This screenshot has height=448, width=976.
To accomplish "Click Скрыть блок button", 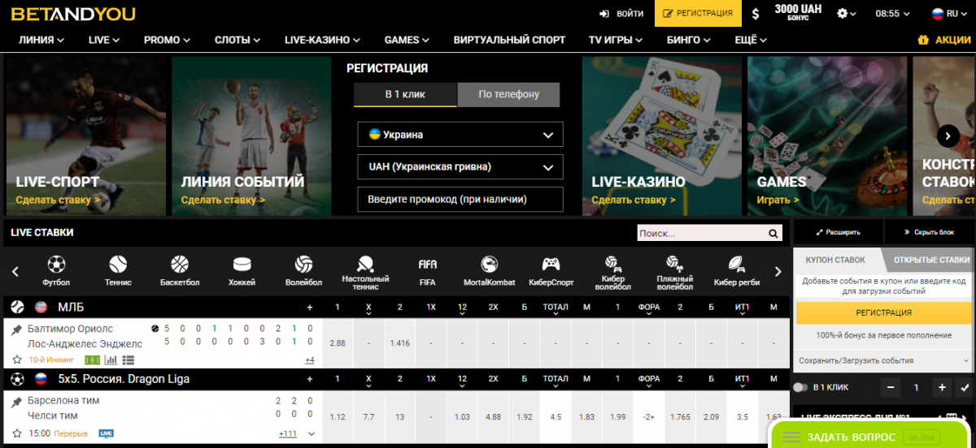I will point(929,232).
